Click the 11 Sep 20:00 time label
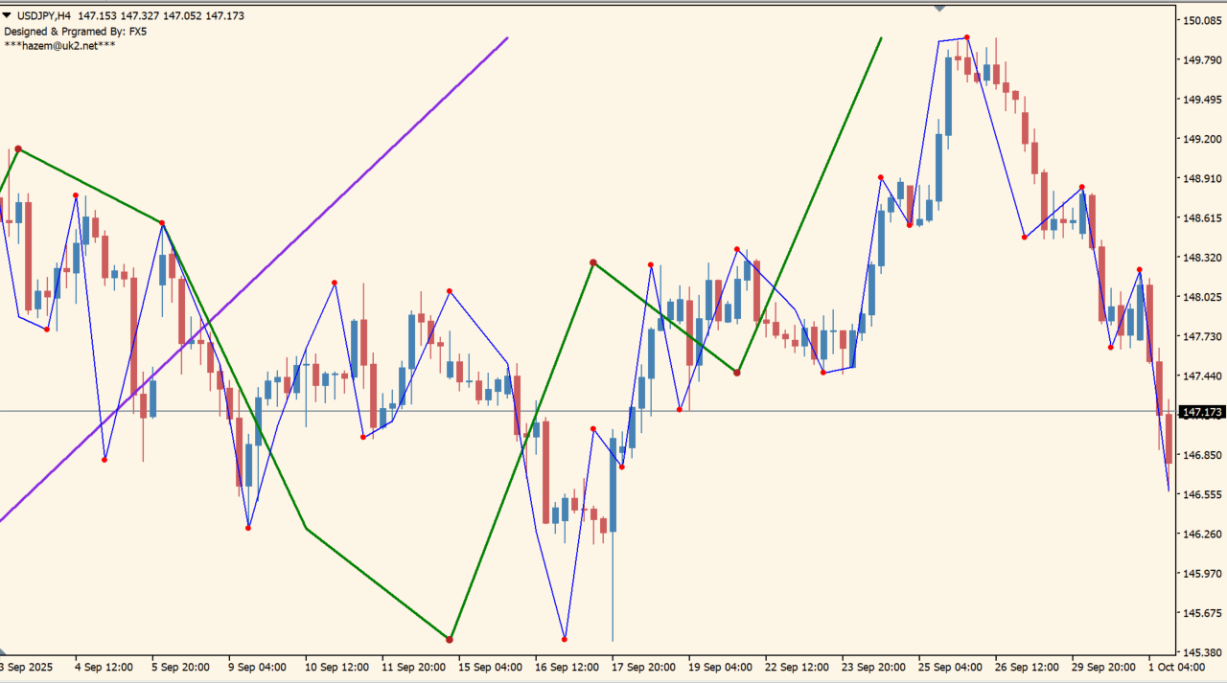 pyautogui.click(x=413, y=666)
